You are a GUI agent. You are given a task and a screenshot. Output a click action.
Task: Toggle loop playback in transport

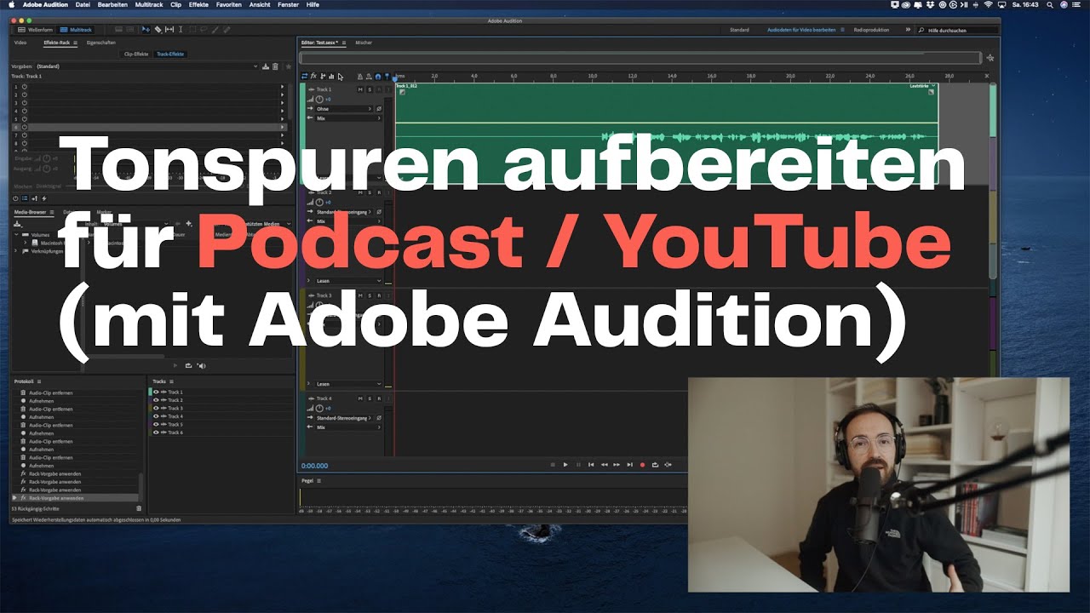[655, 465]
